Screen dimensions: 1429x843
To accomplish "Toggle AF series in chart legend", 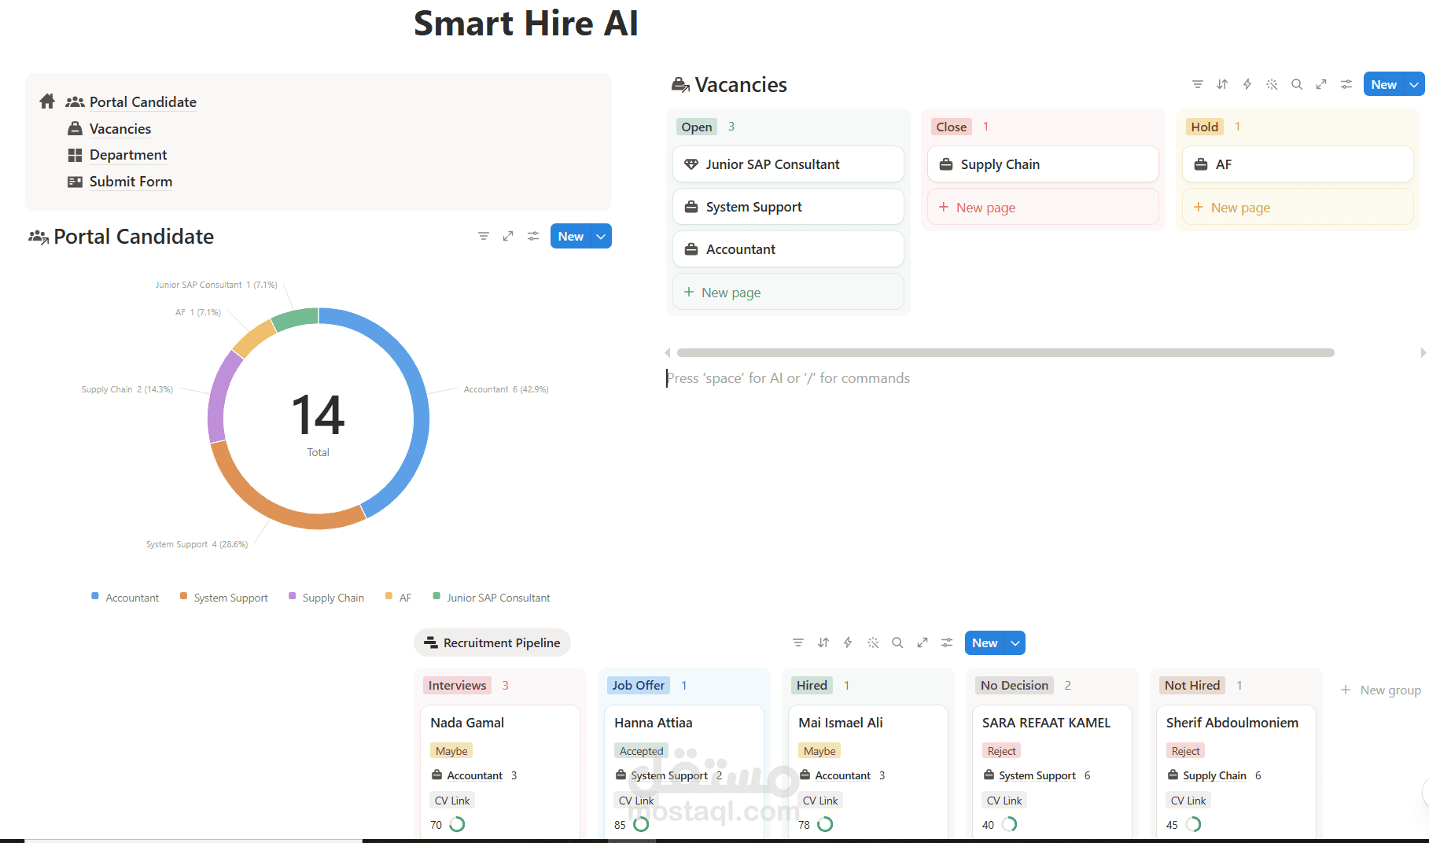I will 398,598.
